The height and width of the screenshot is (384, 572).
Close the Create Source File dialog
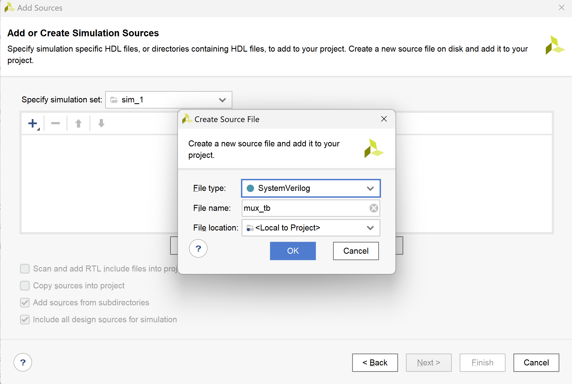tap(384, 119)
